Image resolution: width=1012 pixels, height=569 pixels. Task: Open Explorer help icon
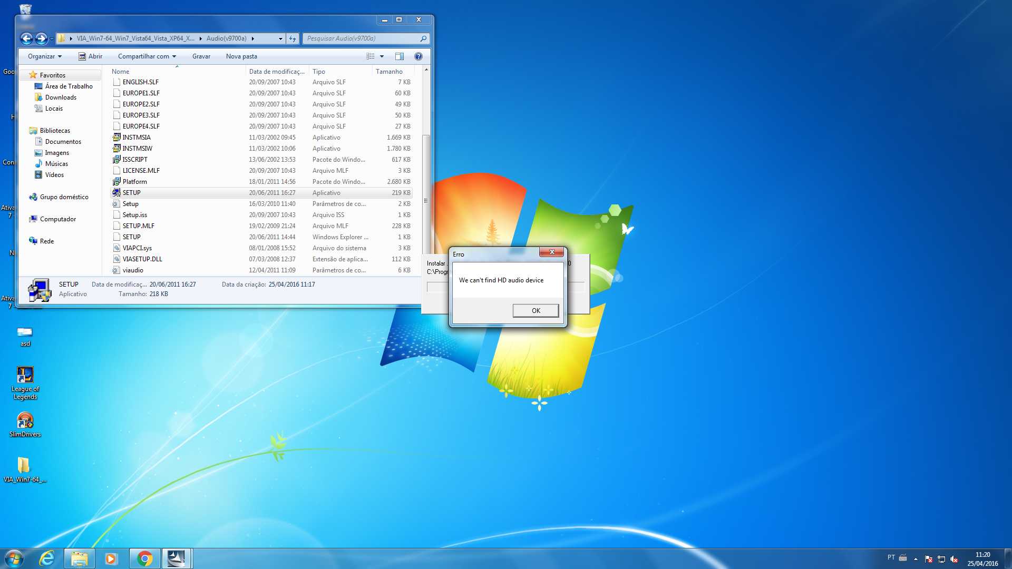(x=419, y=56)
